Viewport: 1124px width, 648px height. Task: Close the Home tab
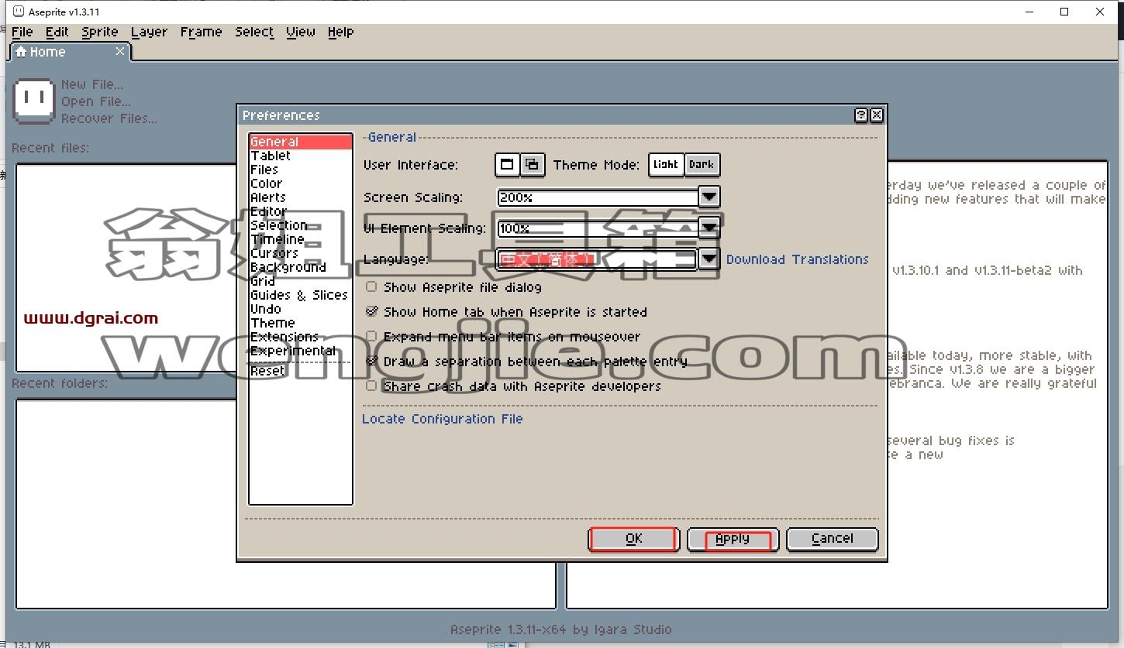[x=120, y=51]
